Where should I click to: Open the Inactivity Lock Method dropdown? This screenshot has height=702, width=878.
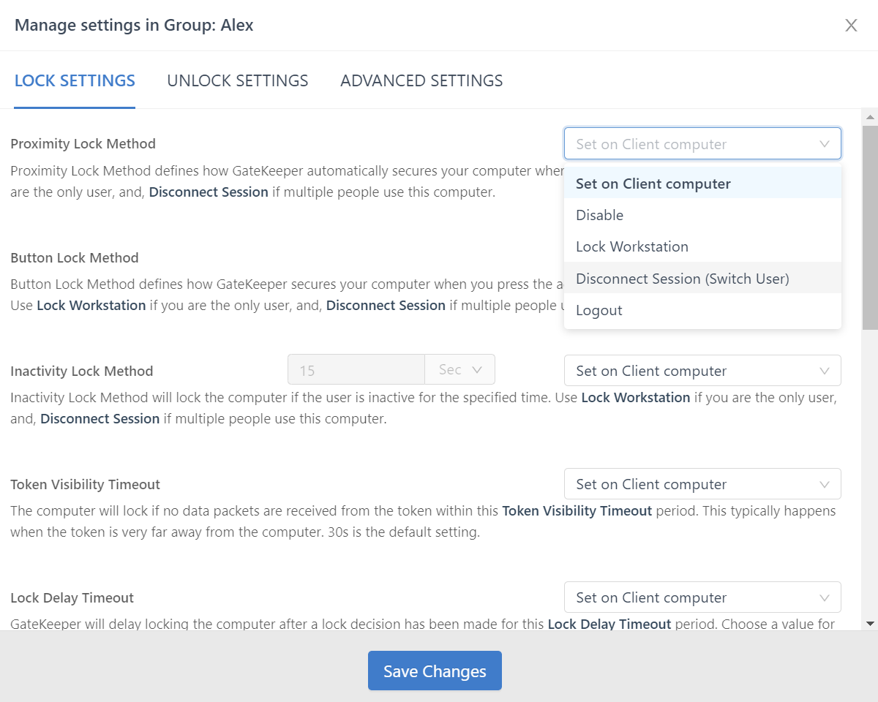tap(702, 371)
